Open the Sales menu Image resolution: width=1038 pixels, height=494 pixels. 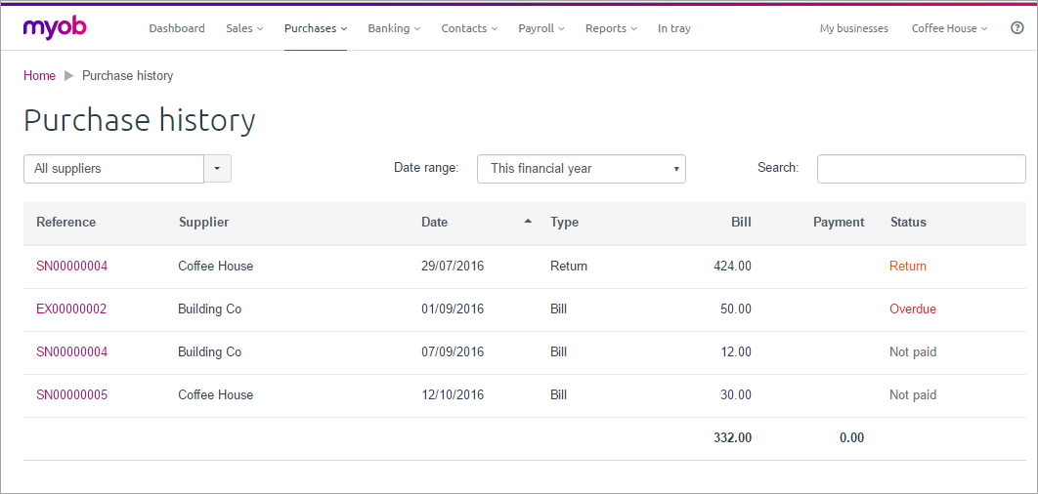tap(244, 28)
